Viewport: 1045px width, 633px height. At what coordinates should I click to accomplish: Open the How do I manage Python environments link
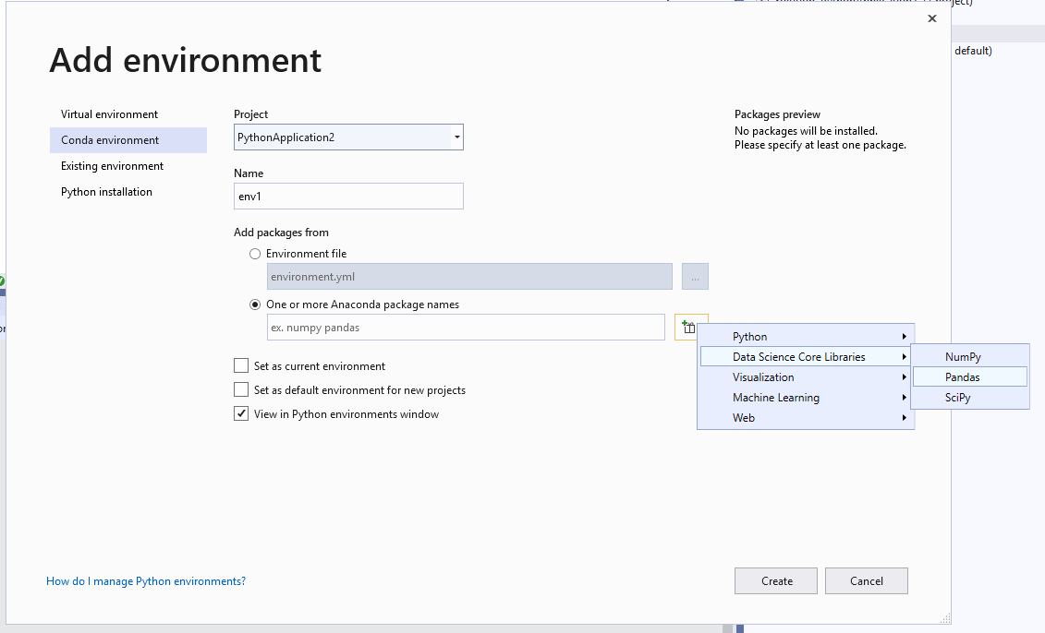(x=146, y=580)
